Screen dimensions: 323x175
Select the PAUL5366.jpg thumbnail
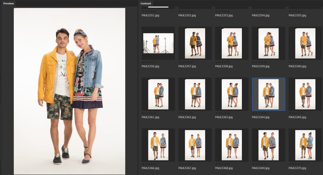pos(158,145)
